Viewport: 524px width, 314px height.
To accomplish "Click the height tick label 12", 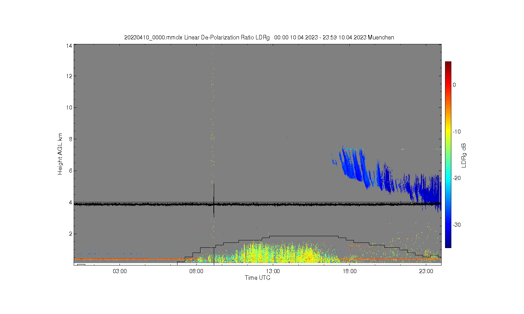I will (69, 76).
